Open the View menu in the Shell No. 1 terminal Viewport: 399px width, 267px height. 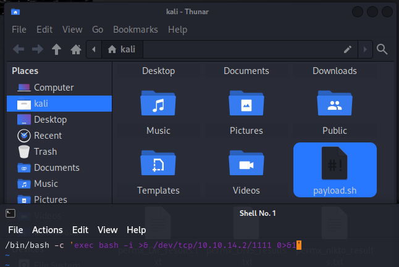[x=107, y=230]
